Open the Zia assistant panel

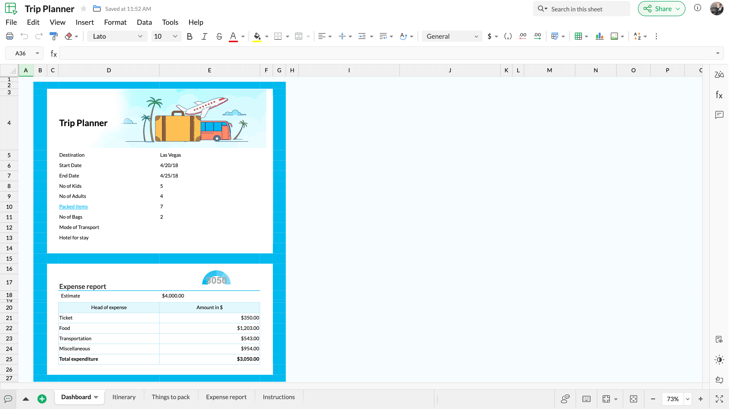(x=719, y=75)
